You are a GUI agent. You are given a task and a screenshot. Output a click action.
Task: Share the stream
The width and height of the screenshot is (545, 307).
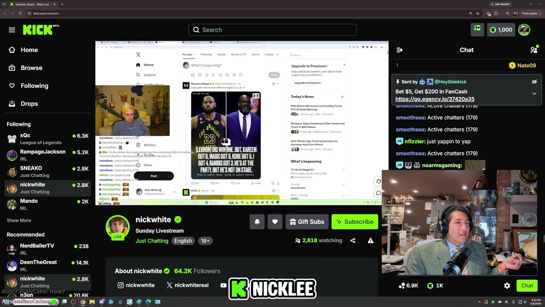(353, 240)
